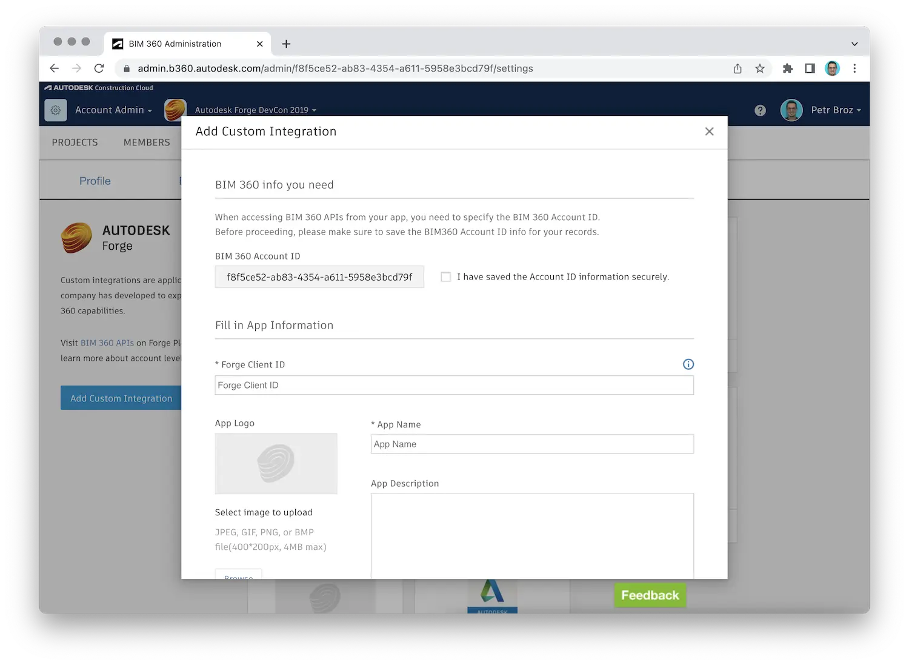
Task: Click the green Feedback button
Action: [x=650, y=595]
